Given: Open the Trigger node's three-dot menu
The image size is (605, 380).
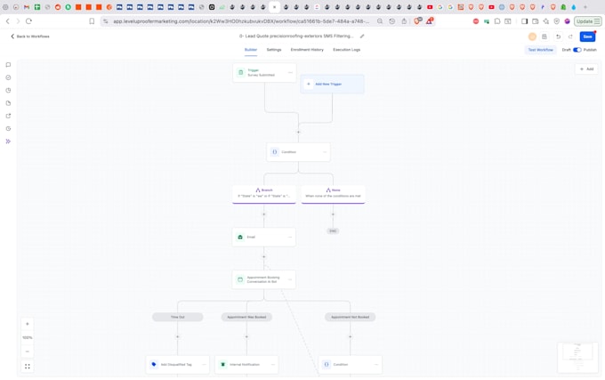Looking at the screenshot, I should coord(290,72).
